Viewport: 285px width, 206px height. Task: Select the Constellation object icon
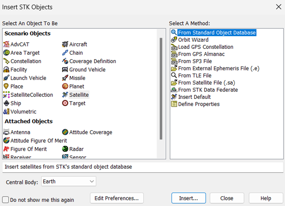pos(6,61)
